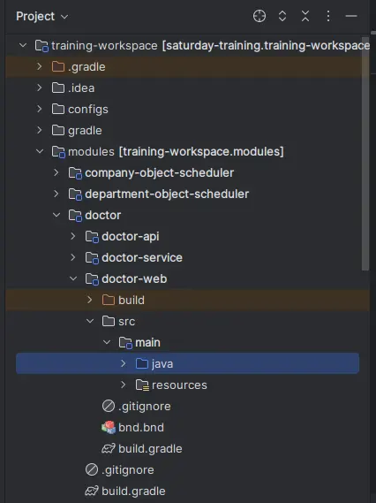Click the resources folder icon

[x=142, y=385]
